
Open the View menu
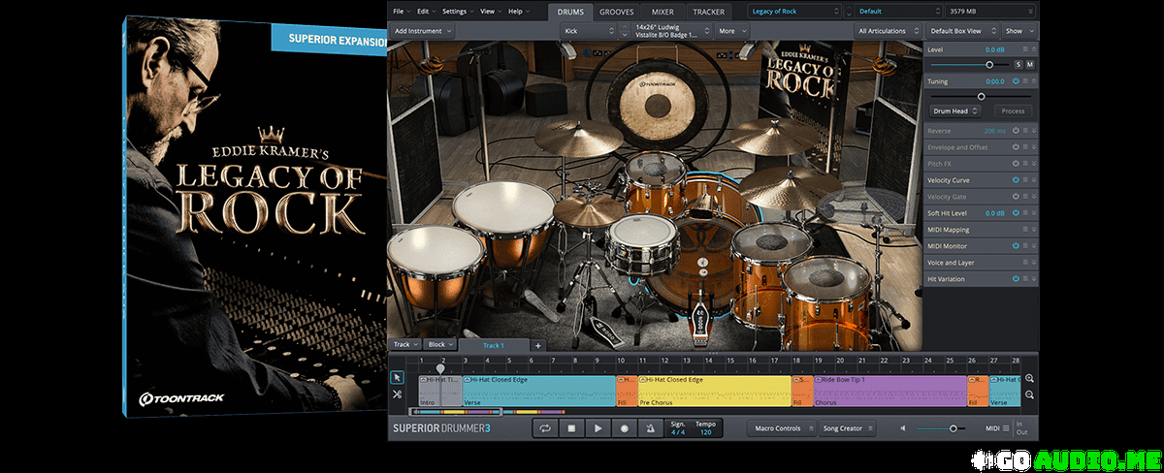[489, 12]
